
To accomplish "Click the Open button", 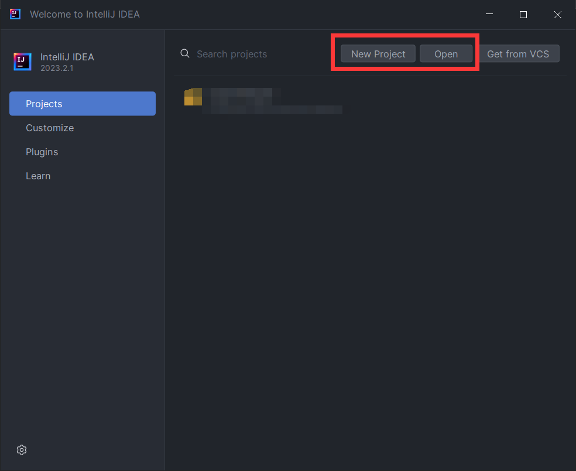I will point(446,53).
